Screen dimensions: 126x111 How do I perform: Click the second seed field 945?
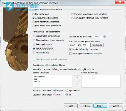pos(86,45)
